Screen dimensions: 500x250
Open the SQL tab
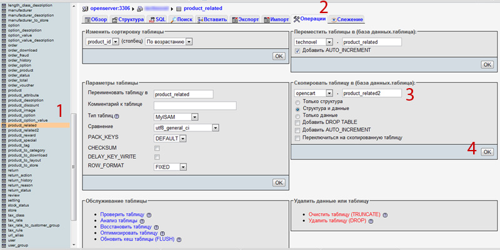coord(157,19)
